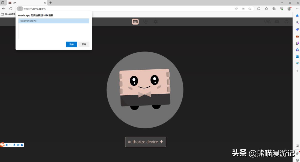Open a new browser tab
The height and width of the screenshot is (162, 300).
click(50, 2)
